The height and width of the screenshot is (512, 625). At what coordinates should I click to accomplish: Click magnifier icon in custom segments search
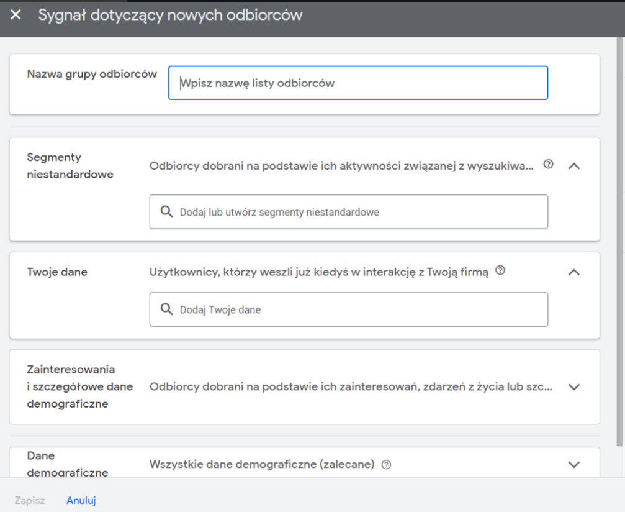166,212
